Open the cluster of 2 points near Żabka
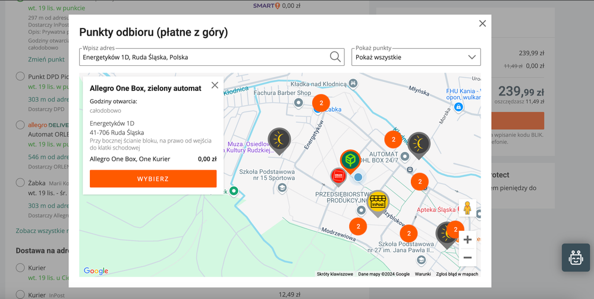 point(321,103)
